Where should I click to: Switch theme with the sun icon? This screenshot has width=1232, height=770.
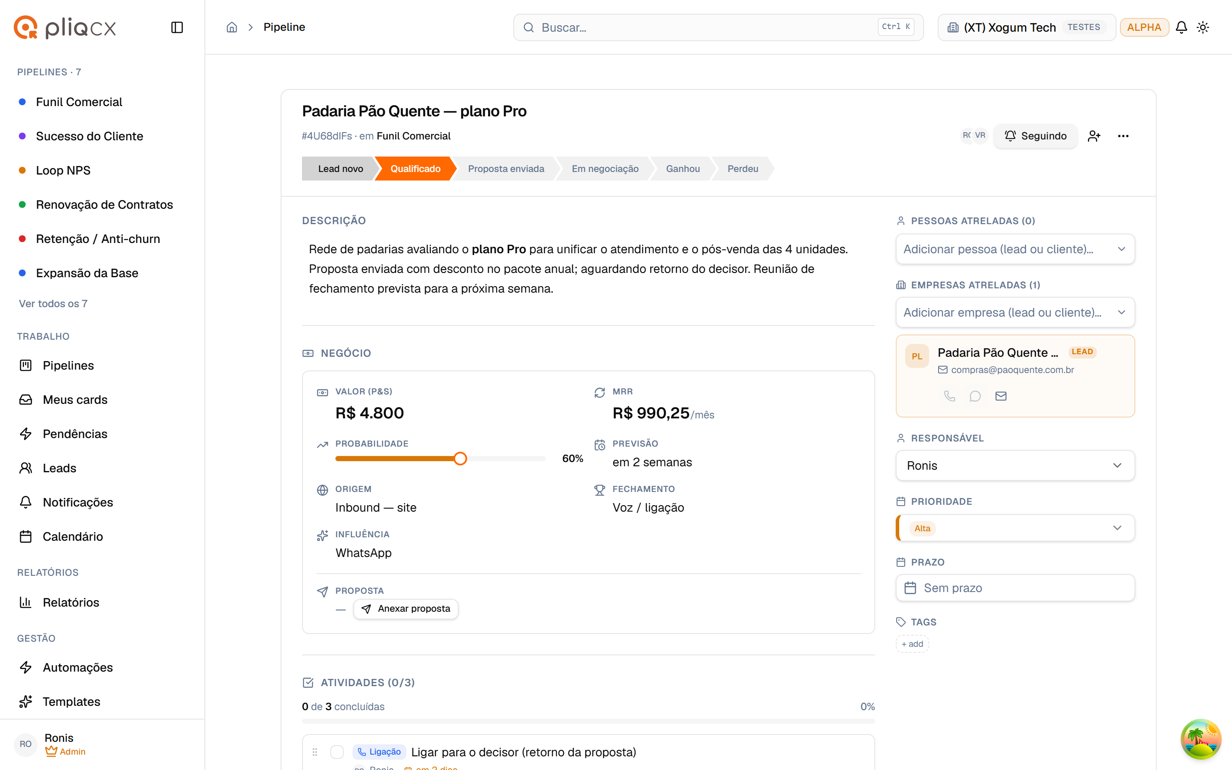(x=1202, y=27)
